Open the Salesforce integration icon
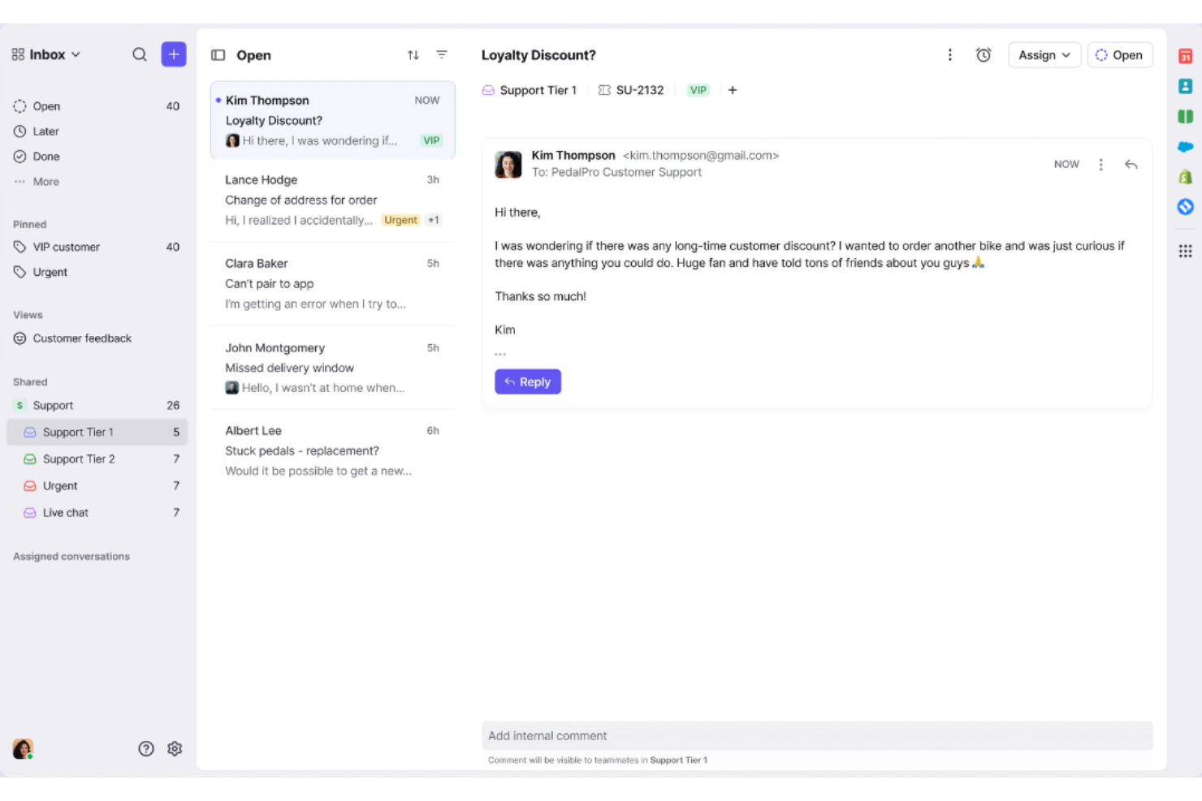The image size is (1202, 801). 1186,147
